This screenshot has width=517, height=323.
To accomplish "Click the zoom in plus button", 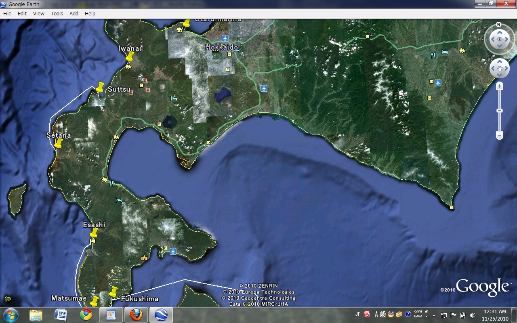I will [500, 86].
